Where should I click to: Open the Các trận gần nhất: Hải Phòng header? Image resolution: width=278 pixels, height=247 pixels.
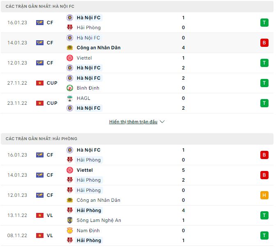point(137,139)
